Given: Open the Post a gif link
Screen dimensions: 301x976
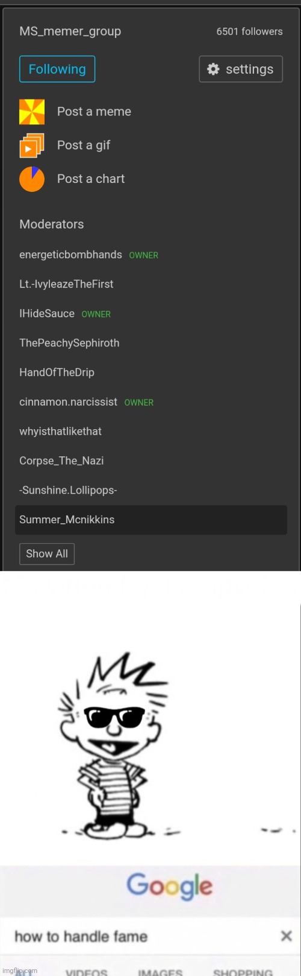Looking at the screenshot, I should [x=84, y=145].
